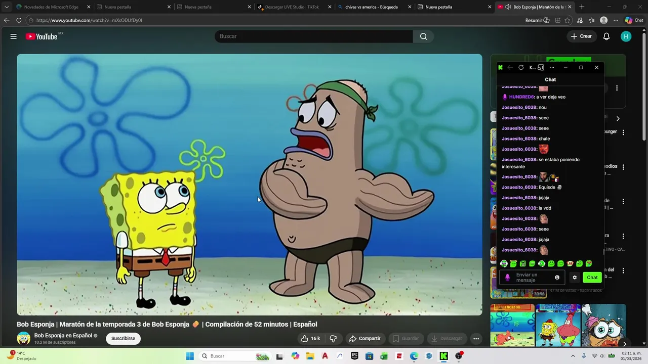Open options for the 'sodios' recommended video
Image resolution: width=648 pixels, height=364 pixels.
623,167
